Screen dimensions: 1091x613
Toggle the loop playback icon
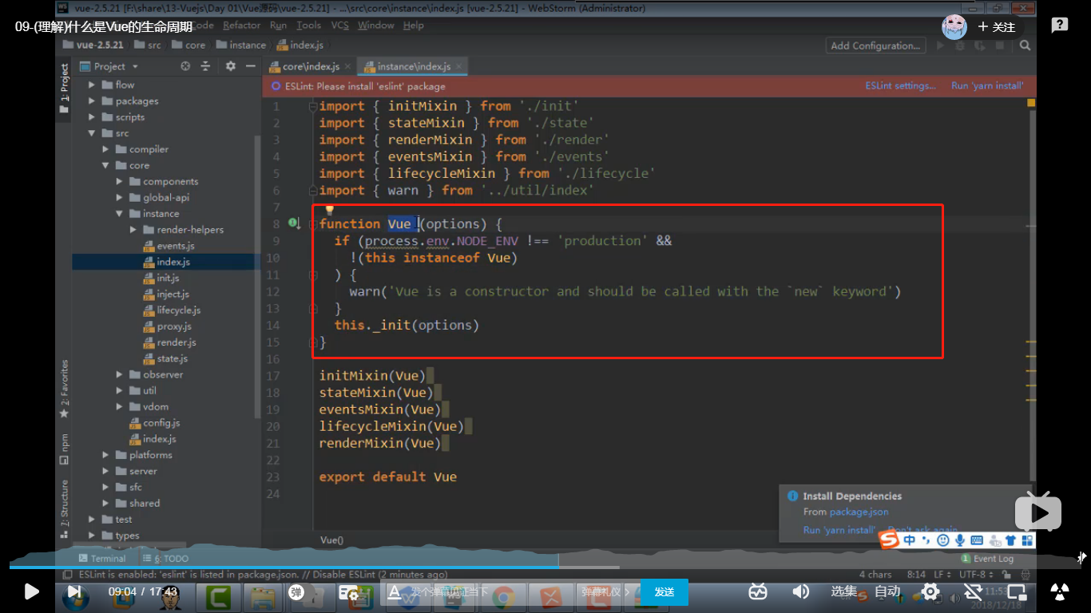973,591
